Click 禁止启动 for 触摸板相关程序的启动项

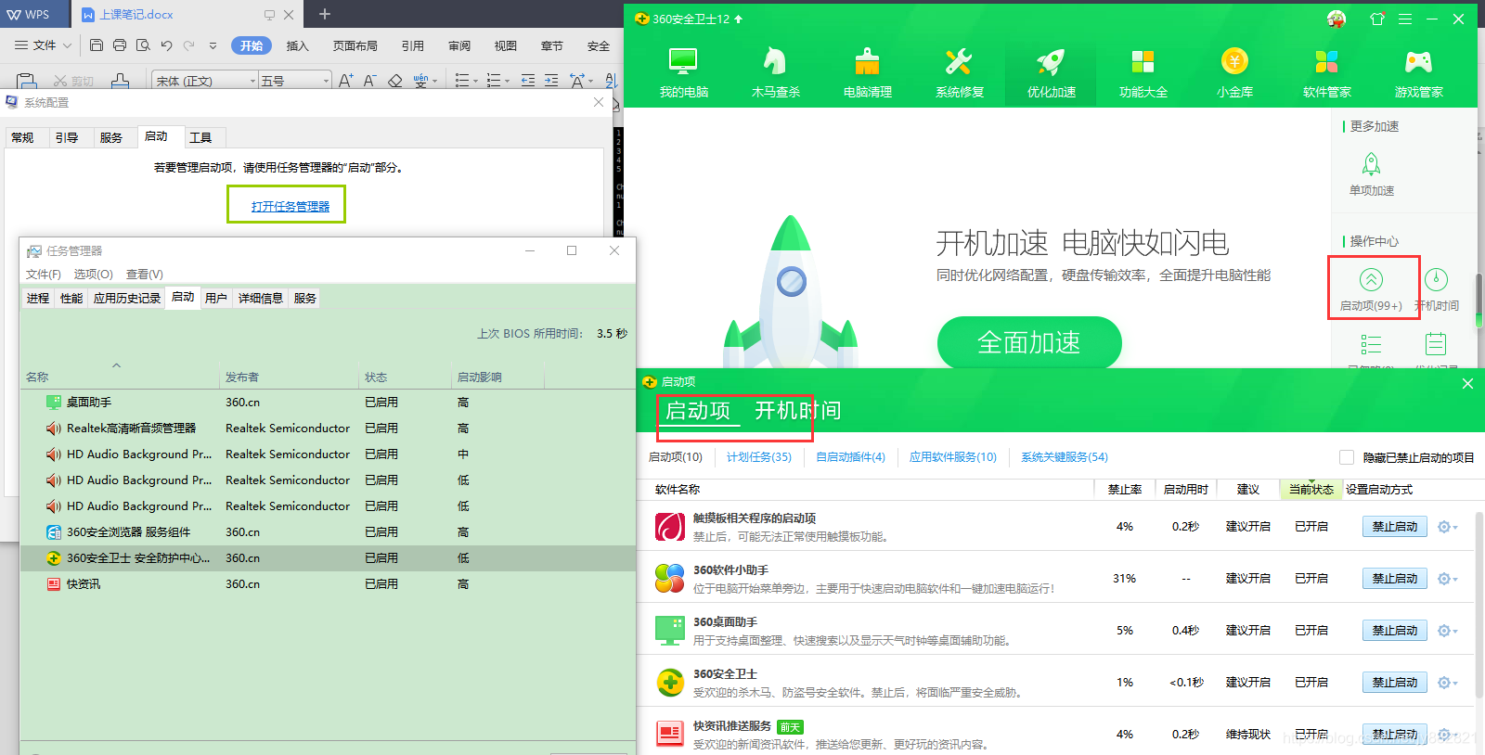(x=1395, y=527)
